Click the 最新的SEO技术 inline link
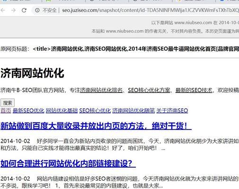 click(x=194, y=90)
